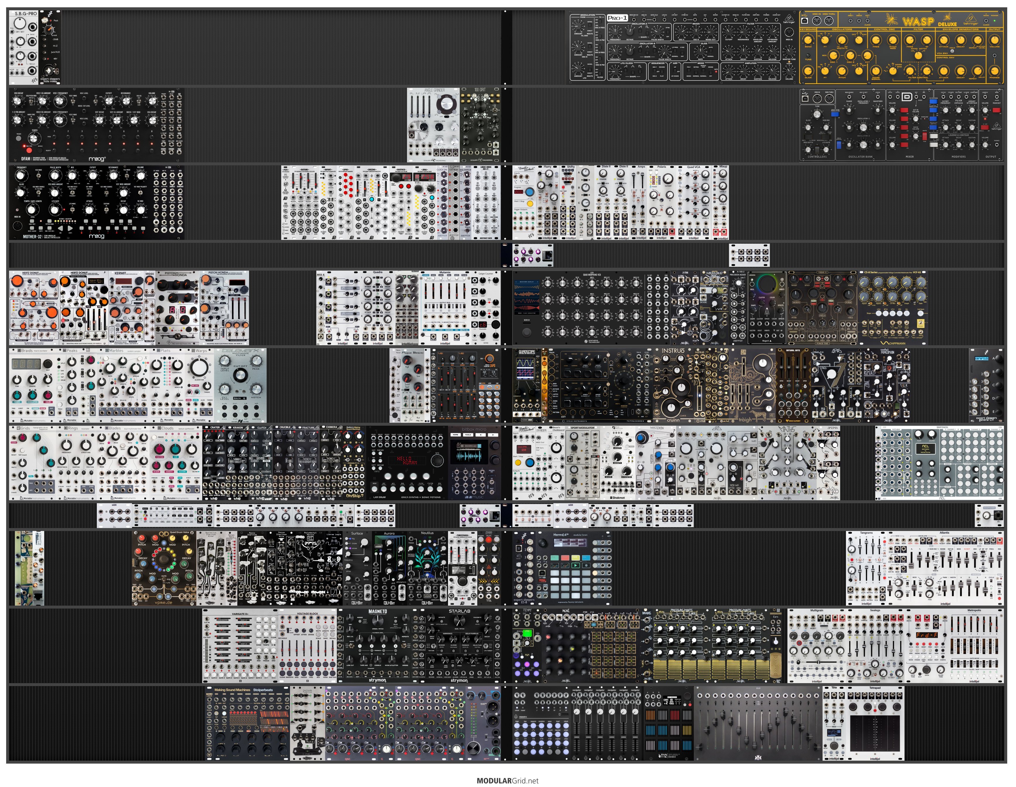Select the Rings resonator module
Viewport: 1016px width, 787px height.
76,463
